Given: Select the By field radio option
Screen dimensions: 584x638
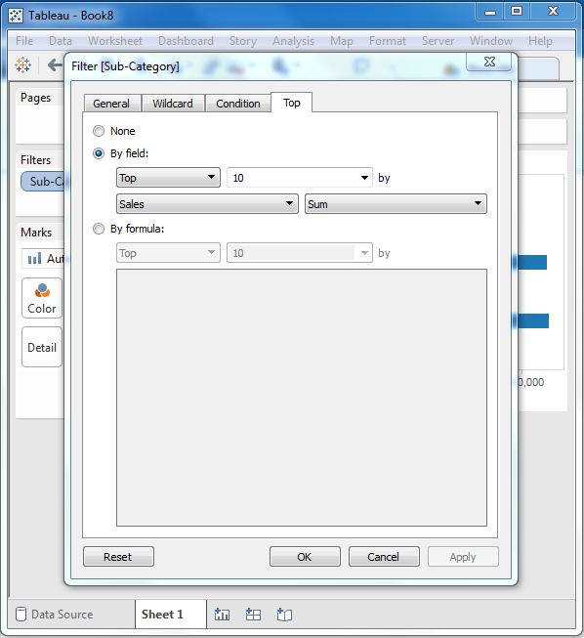Looking at the screenshot, I should click(99, 153).
